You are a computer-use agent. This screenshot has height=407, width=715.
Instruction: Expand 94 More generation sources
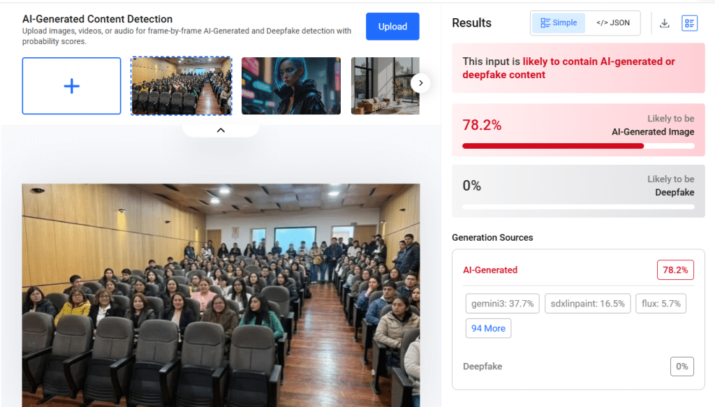488,328
